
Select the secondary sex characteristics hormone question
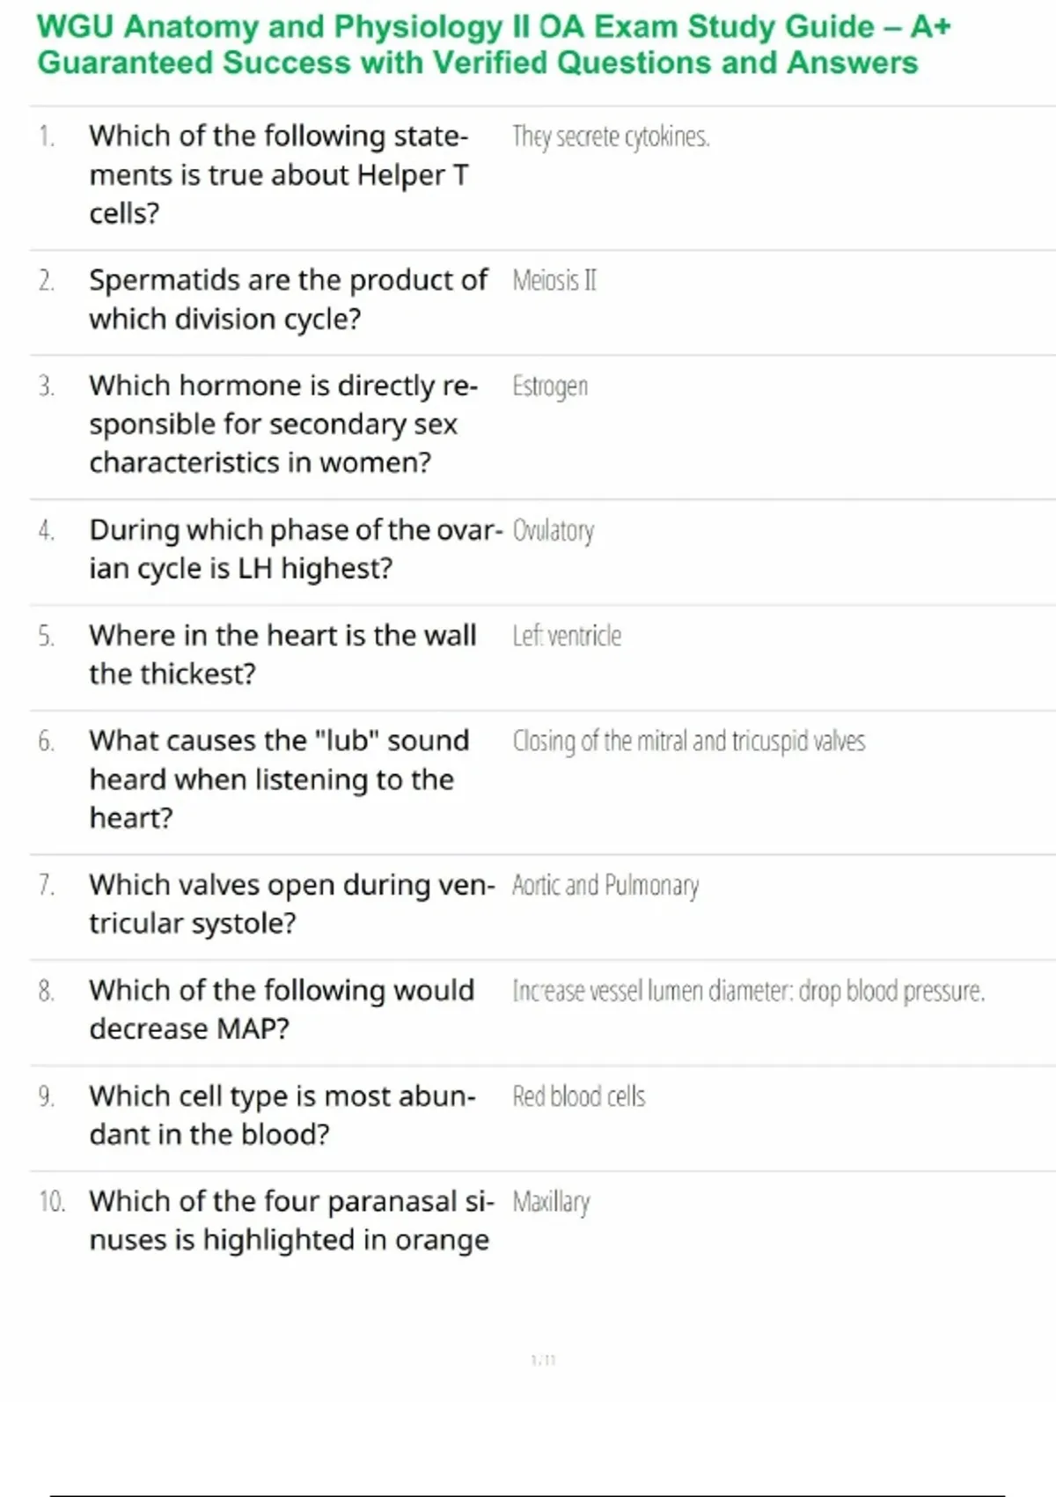[x=282, y=424]
